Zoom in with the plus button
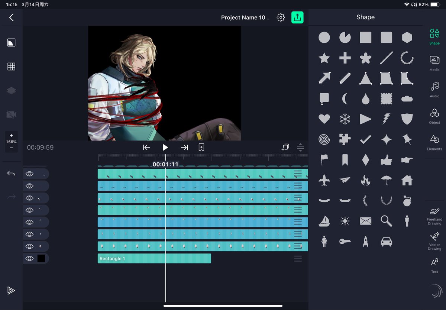 pyautogui.click(x=11, y=136)
